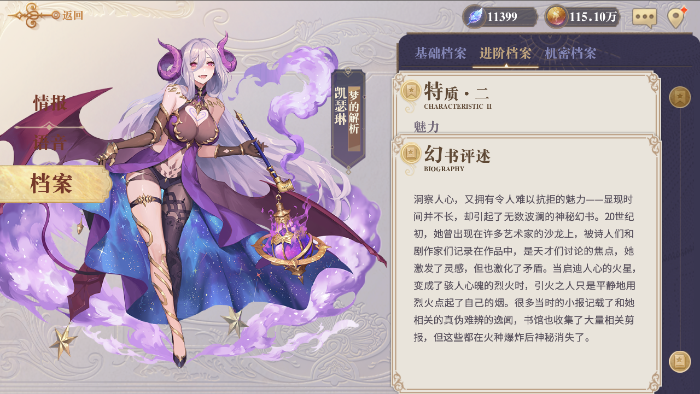Open 语音 in the side menu
This screenshot has height=394, width=700.
50,143
